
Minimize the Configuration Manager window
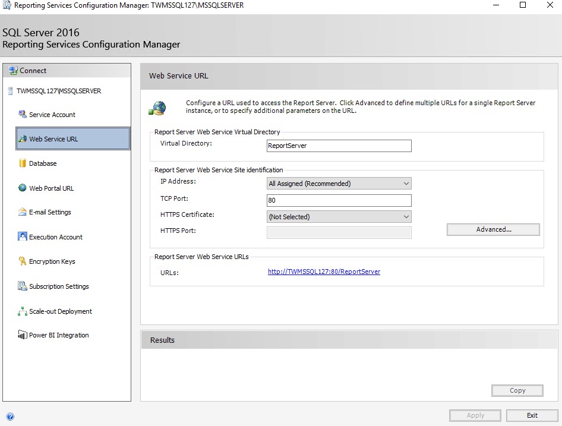point(496,5)
